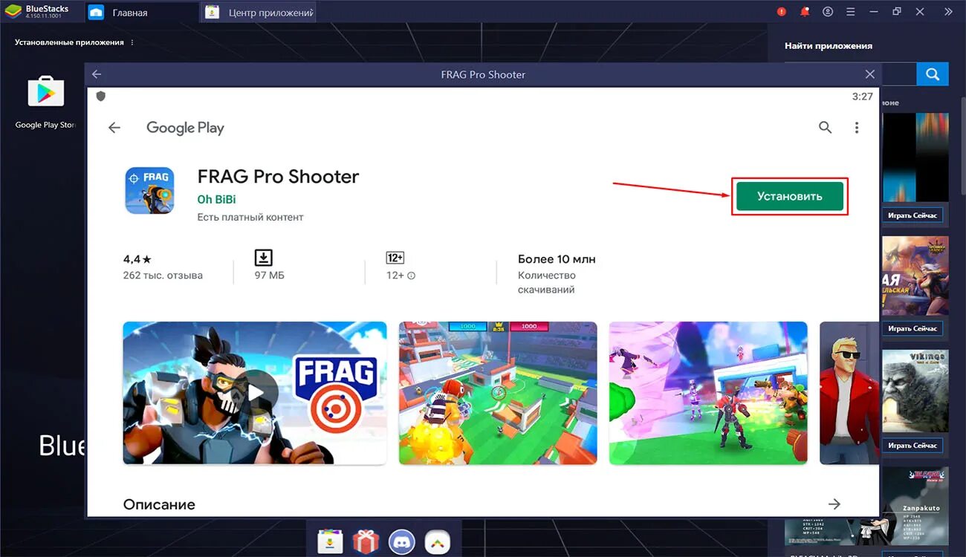Click the 4,4 star rating
This screenshot has height=557, width=966.
137,259
